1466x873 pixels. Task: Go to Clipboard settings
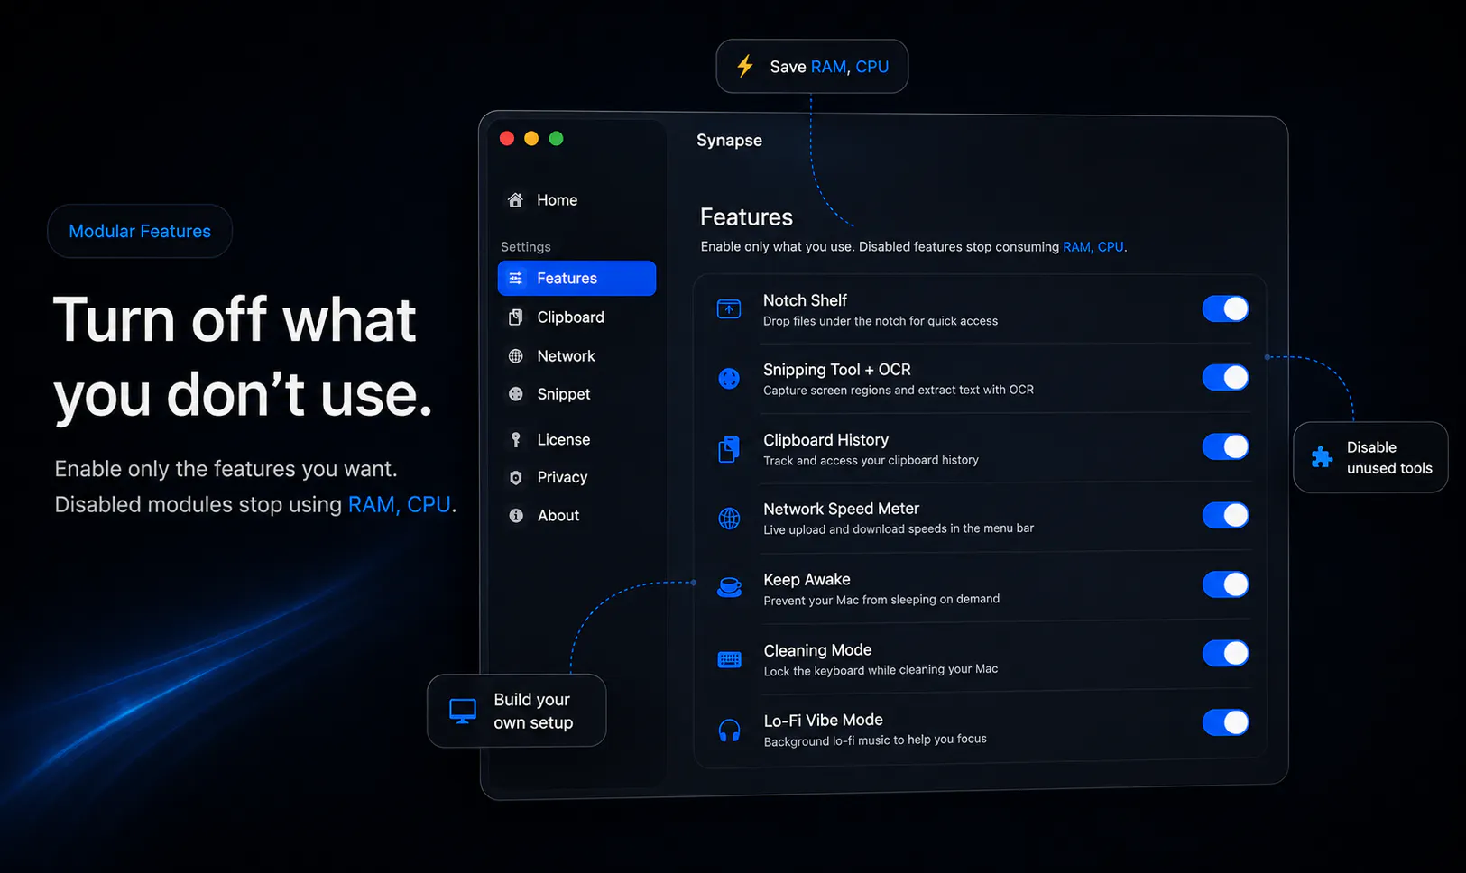pos(576,317)
